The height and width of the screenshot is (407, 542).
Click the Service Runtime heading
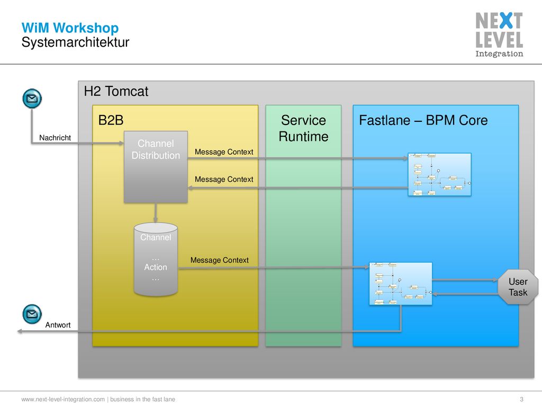click(303, 128)
